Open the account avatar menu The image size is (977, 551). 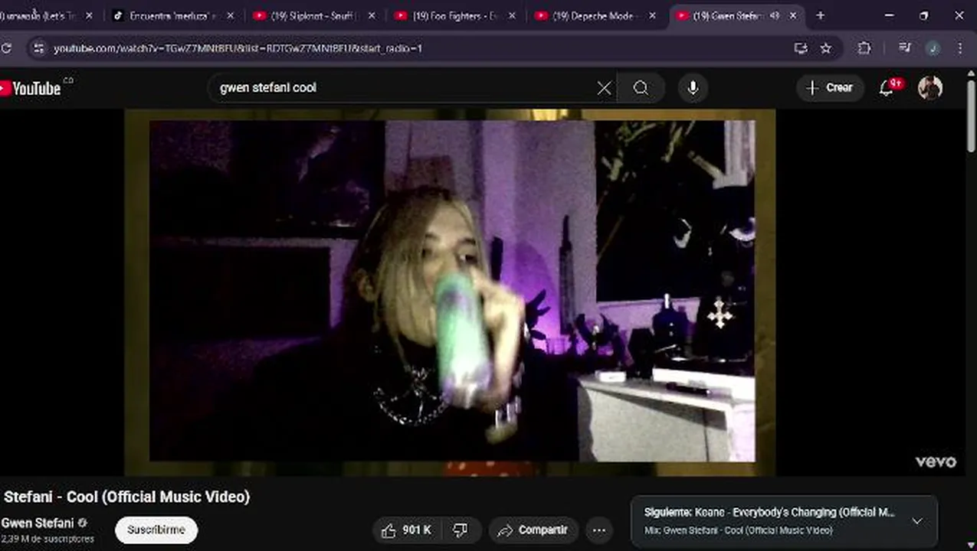click(x=930, y=88)
